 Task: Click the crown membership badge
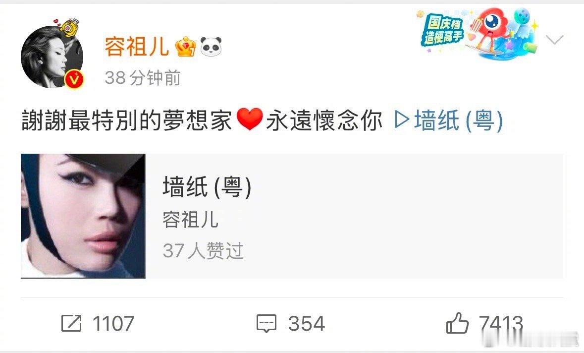coord(186,47)
